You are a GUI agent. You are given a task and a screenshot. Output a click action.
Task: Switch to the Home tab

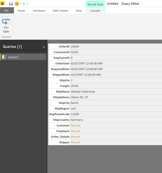[21, 11]
